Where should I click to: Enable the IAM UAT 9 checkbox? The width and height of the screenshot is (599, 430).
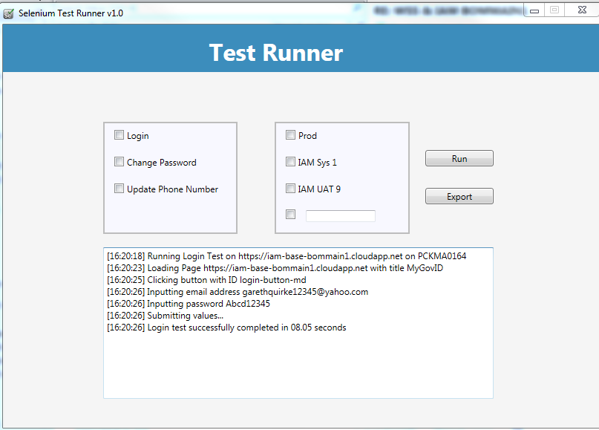[290, 189]
